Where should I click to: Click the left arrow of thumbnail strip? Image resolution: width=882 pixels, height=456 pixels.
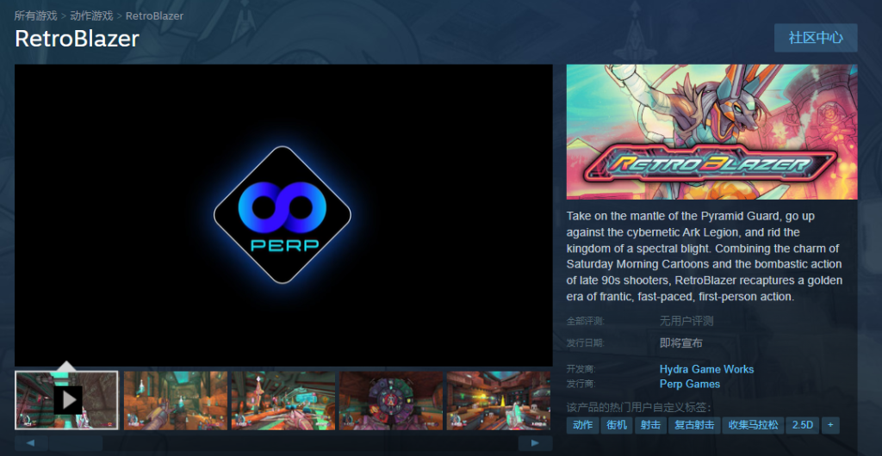pyautogui.click(x=29, y=443)
